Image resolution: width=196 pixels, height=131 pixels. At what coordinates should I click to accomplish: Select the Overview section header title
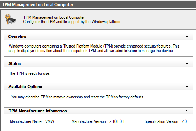click(17, 37)
